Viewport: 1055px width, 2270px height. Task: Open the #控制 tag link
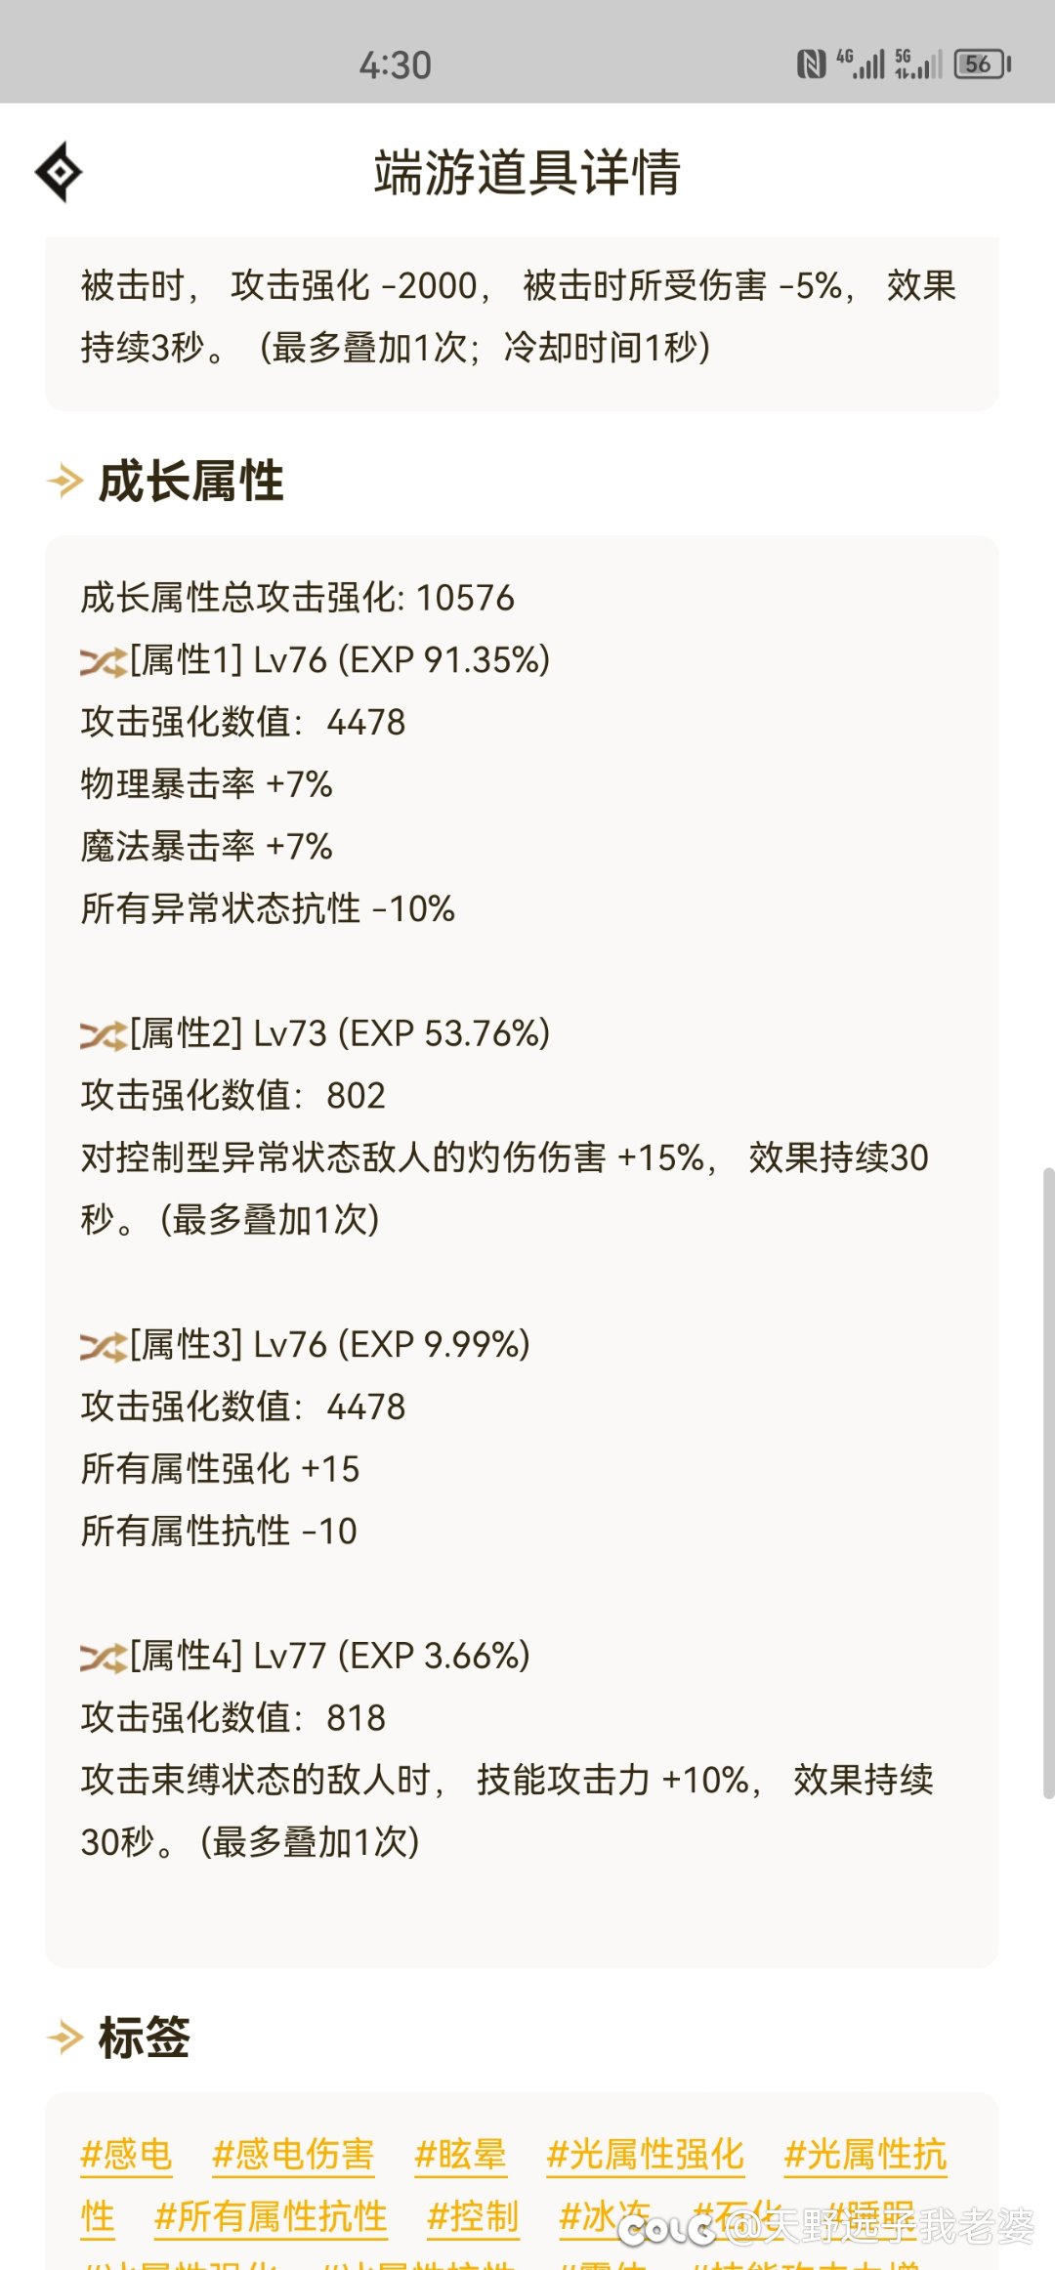coord(473,2216)
